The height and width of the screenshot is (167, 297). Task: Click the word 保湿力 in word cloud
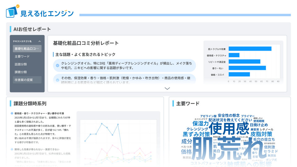pos(200,124)
